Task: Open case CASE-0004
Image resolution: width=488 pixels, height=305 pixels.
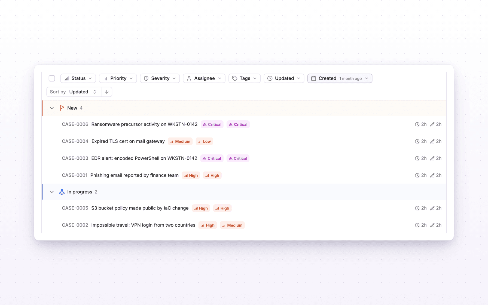Action: click(x=75, y=141)
